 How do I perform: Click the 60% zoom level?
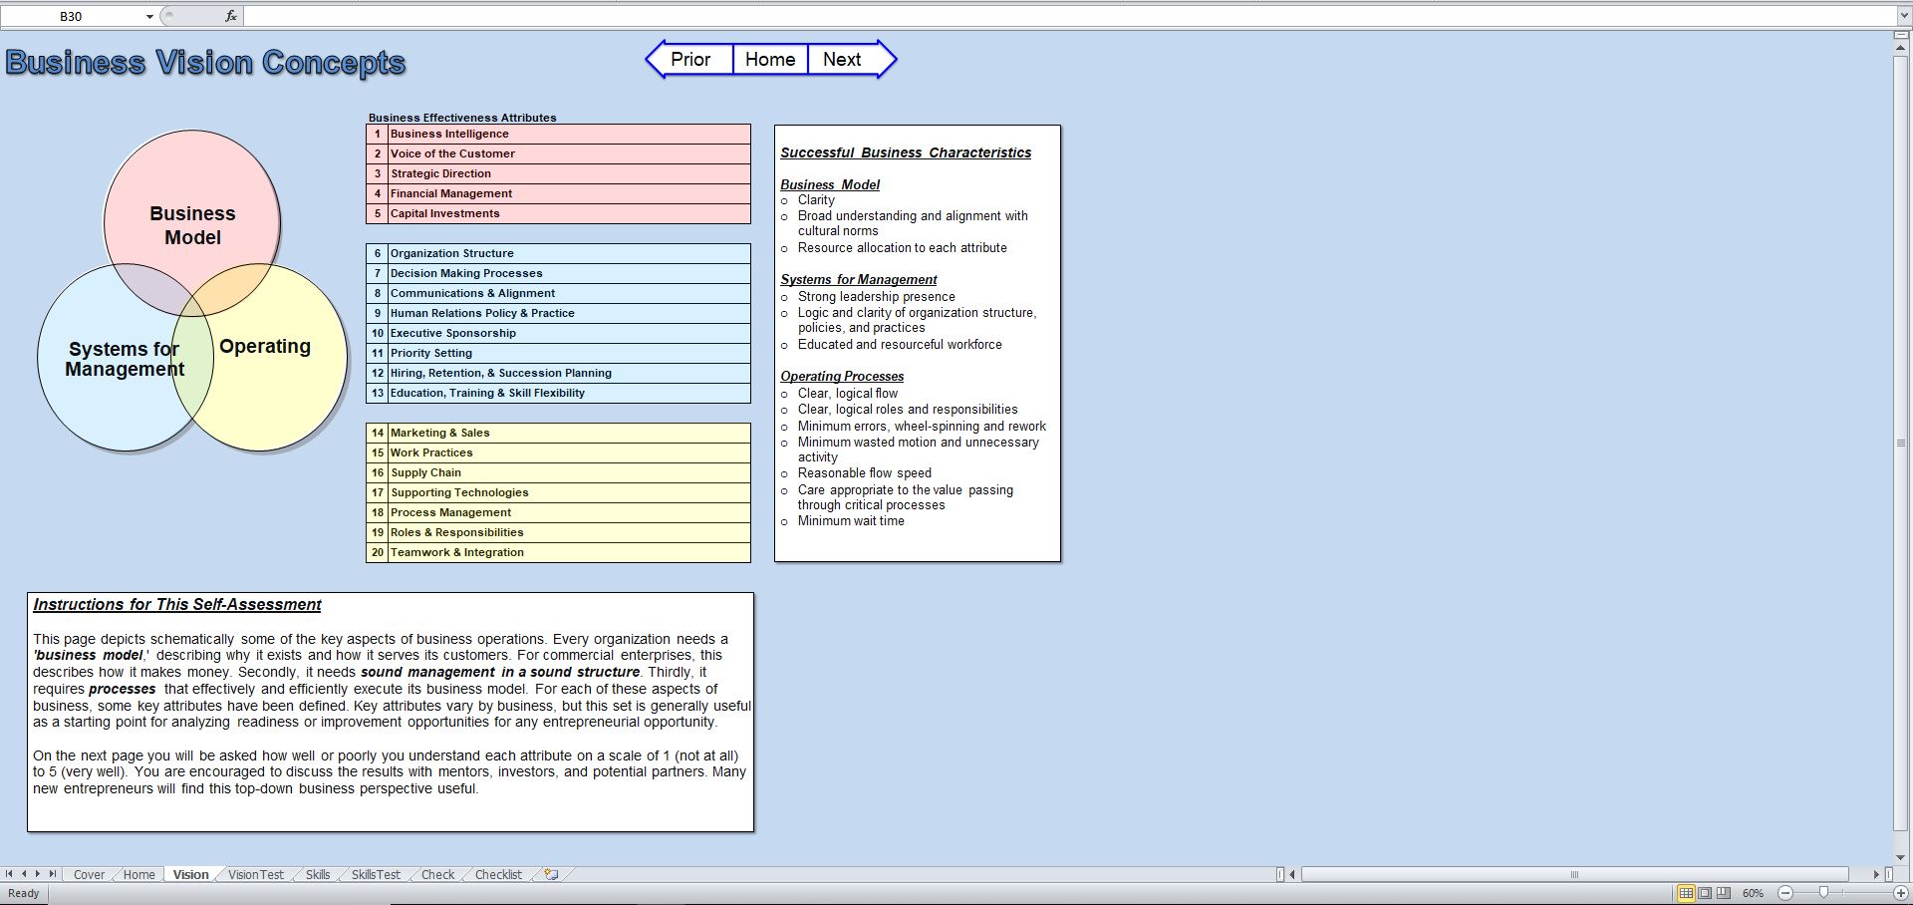coord(1754,893)
